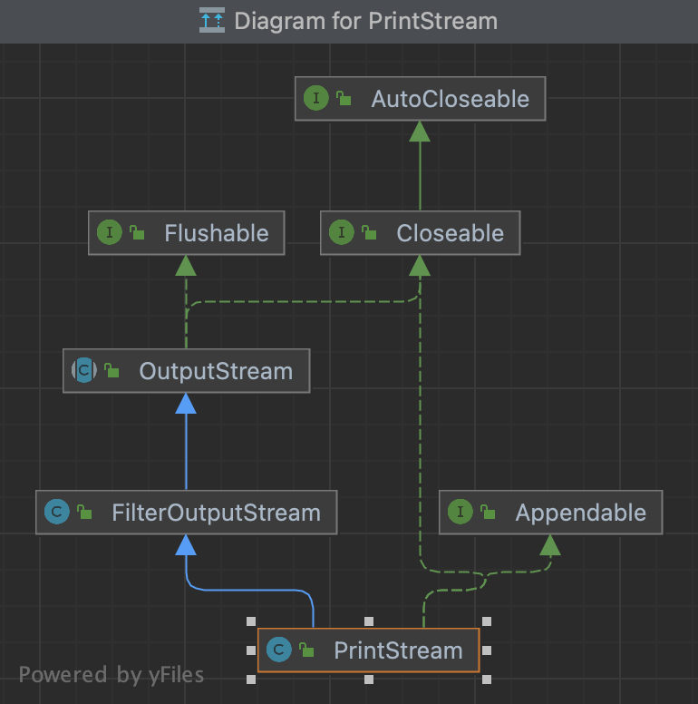Click the Flushable interface icon
698x704 pixels.
tap(110, 233)
